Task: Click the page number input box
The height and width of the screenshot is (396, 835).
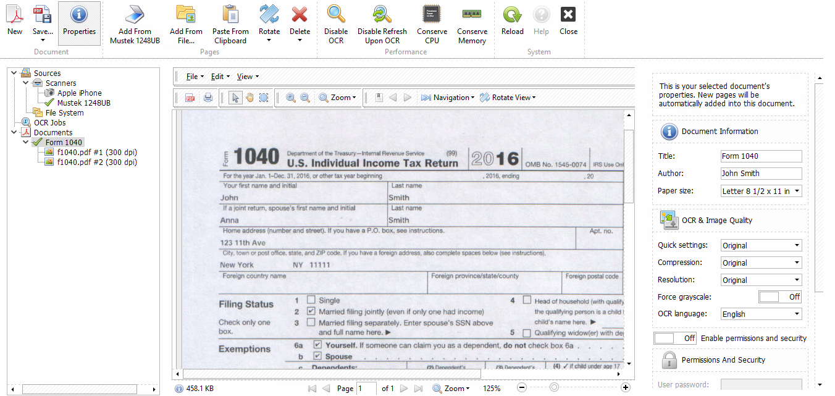Action: [x=366, y=389]
